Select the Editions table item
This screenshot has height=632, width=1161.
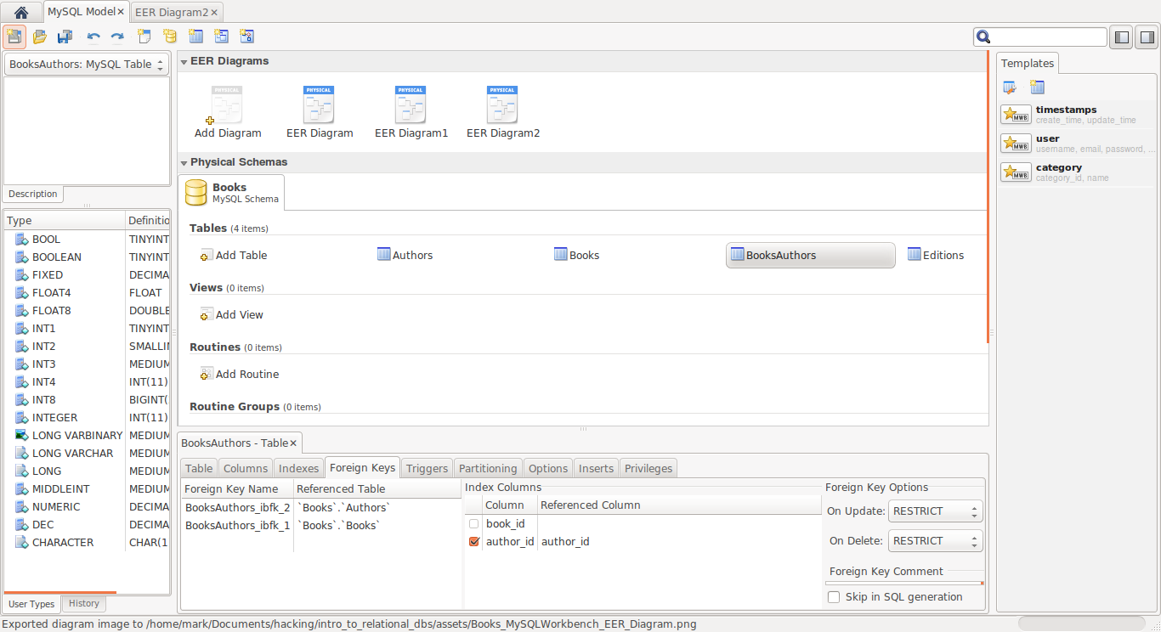point(936,255)
